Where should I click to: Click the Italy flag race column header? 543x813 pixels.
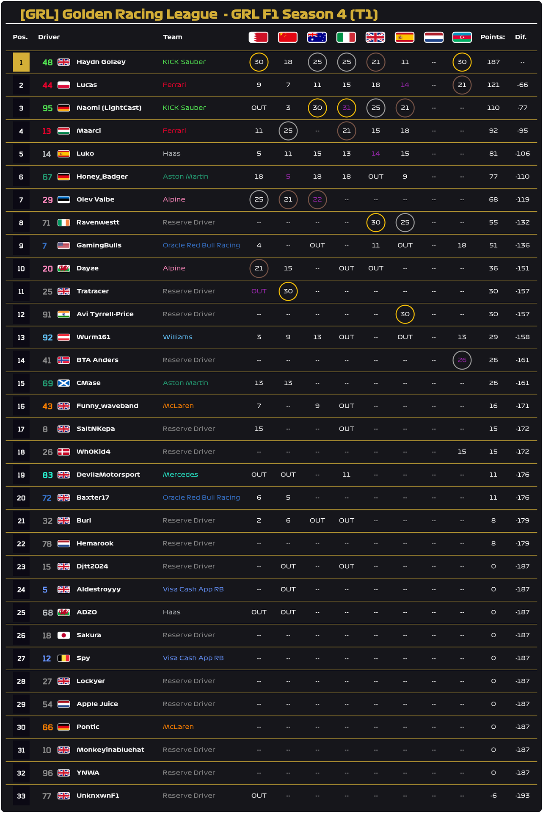point(346,37)
